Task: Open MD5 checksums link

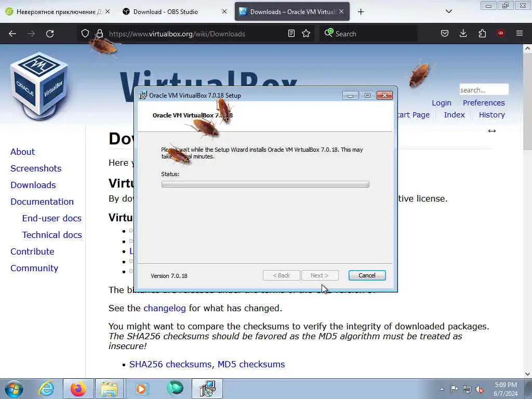Action: tap(251, 364)
